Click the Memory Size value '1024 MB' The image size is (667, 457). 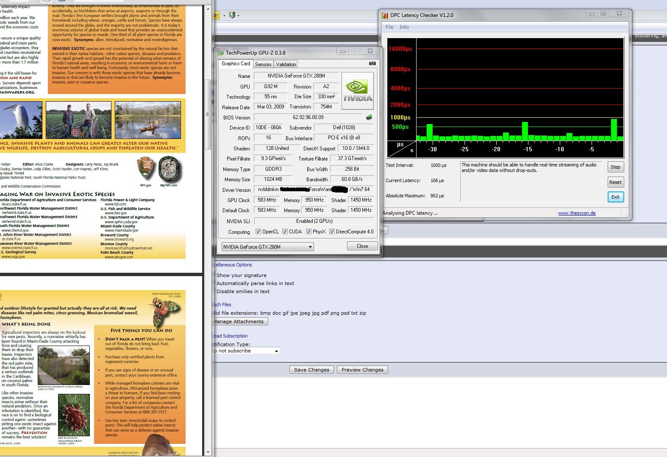(x=273, y=179)
